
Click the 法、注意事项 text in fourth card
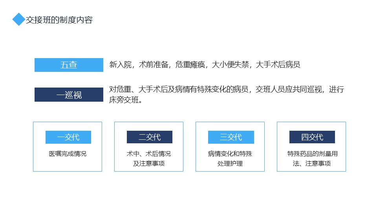(x=311, y=164)
